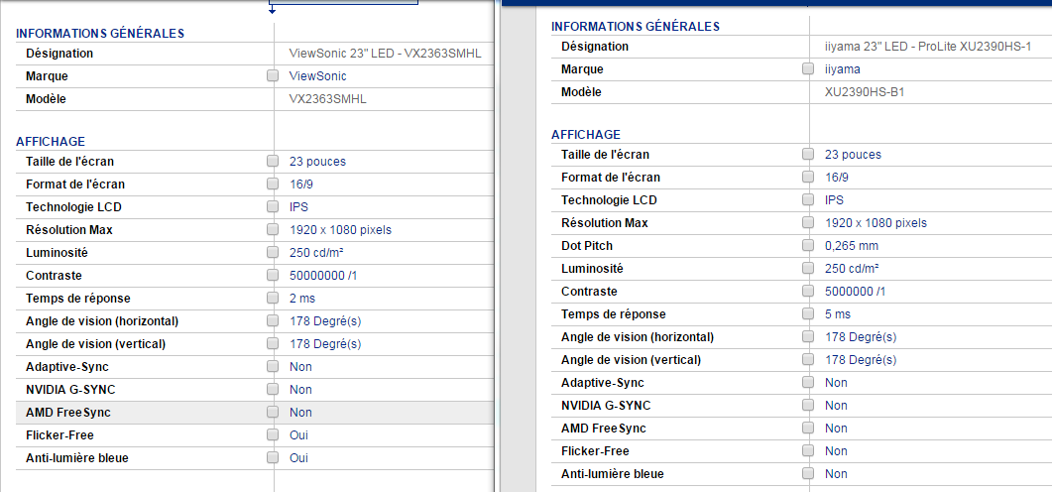This screenshot has height=492, width=1052.
Task: Click the iiyama brand name value
Action: [842, 69]
